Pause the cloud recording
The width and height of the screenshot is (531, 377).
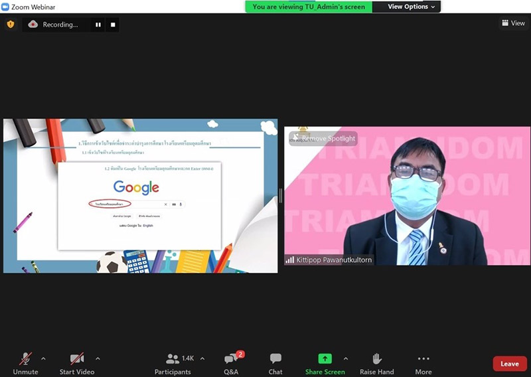pyautogui.click(x=98, y=25)
